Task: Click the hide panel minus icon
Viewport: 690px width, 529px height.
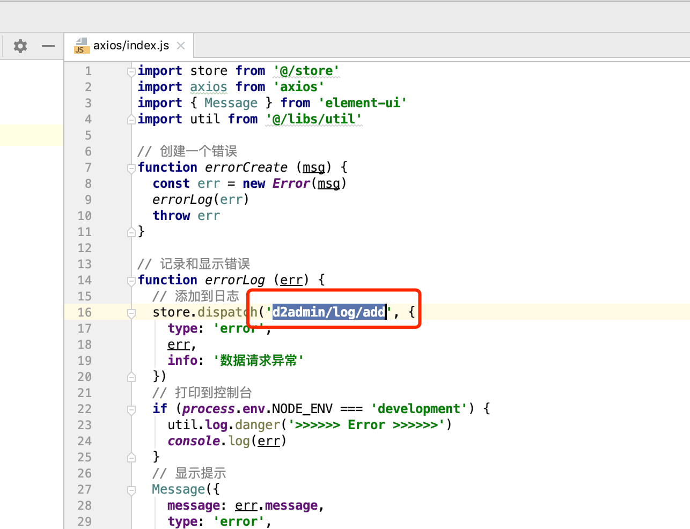Action: [48, 46]
